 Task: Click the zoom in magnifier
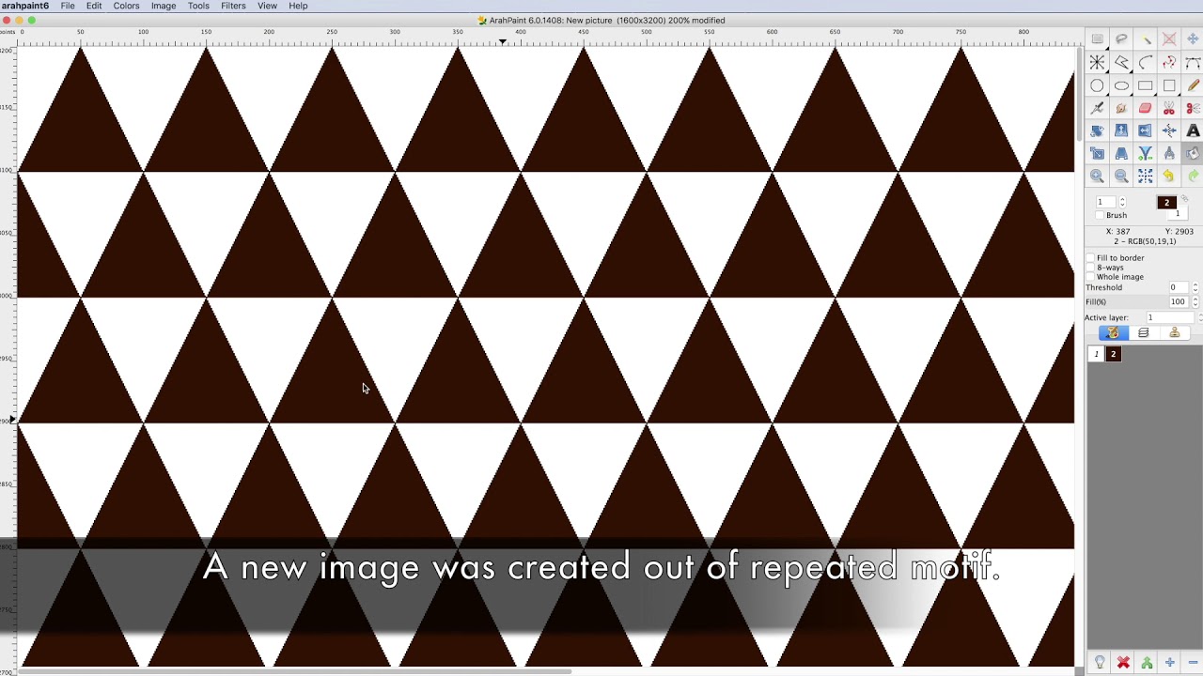(x=1097, y=176)
